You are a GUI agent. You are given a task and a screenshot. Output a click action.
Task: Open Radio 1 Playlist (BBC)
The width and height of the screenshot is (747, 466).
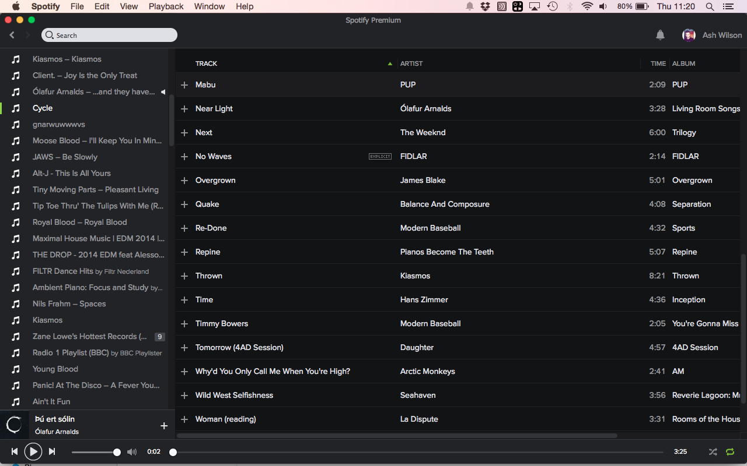(97, 353)
